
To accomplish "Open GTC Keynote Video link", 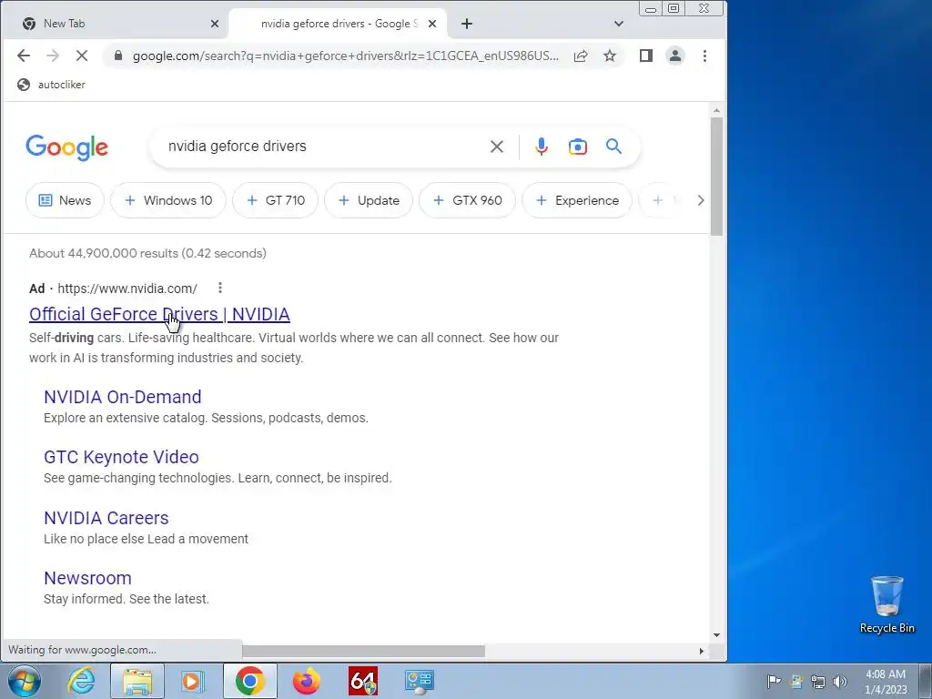I will [x=121, y=457].
